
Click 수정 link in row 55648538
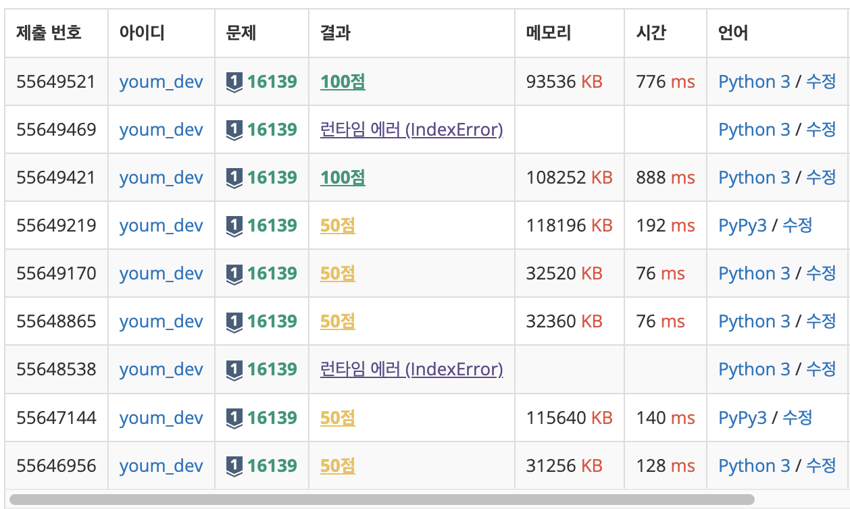click(822, 369)
